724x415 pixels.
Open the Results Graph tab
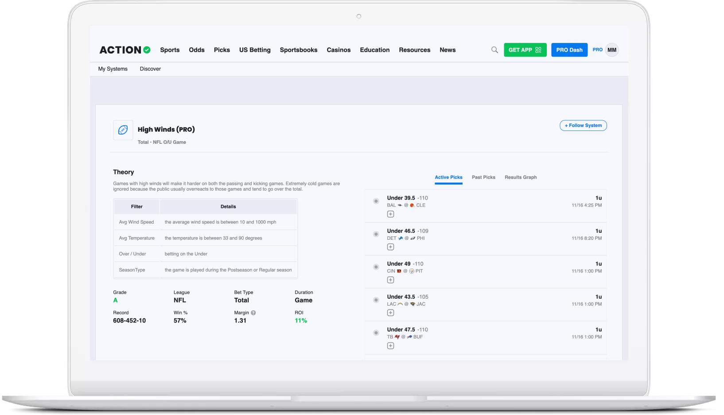click(521, 177)
